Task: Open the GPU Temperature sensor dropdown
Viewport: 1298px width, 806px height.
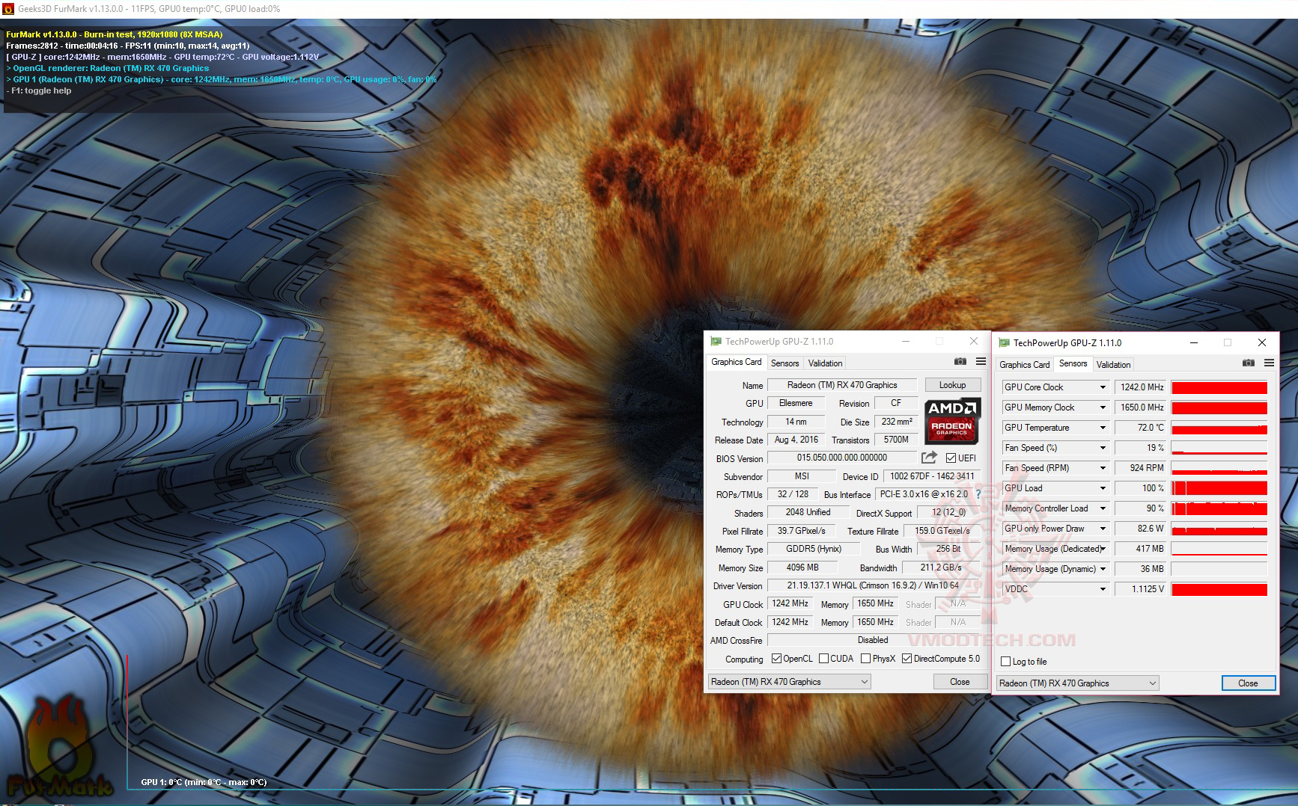Action: [1103, 428]
